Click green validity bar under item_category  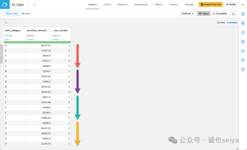pyautogui.click(x=15, y=42)
